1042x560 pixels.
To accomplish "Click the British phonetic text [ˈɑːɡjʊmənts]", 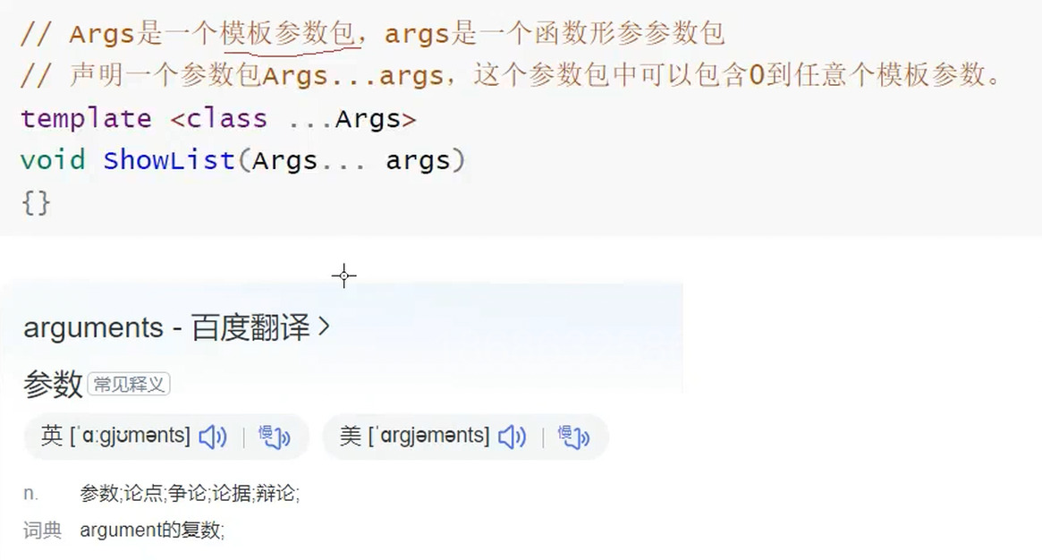I will 131,436.
